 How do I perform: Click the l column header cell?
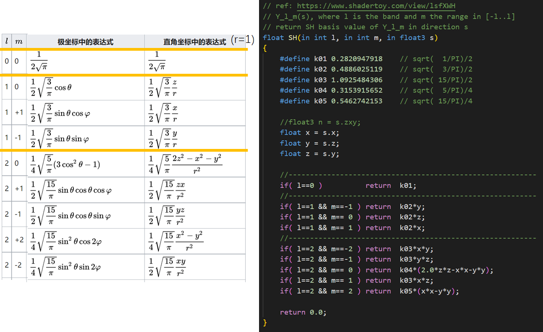tap(6, 41)
